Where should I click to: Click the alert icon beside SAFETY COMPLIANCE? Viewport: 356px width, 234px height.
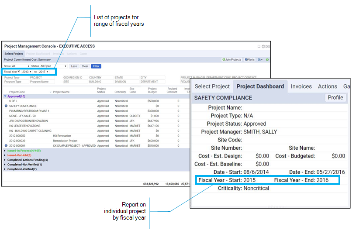6,106
